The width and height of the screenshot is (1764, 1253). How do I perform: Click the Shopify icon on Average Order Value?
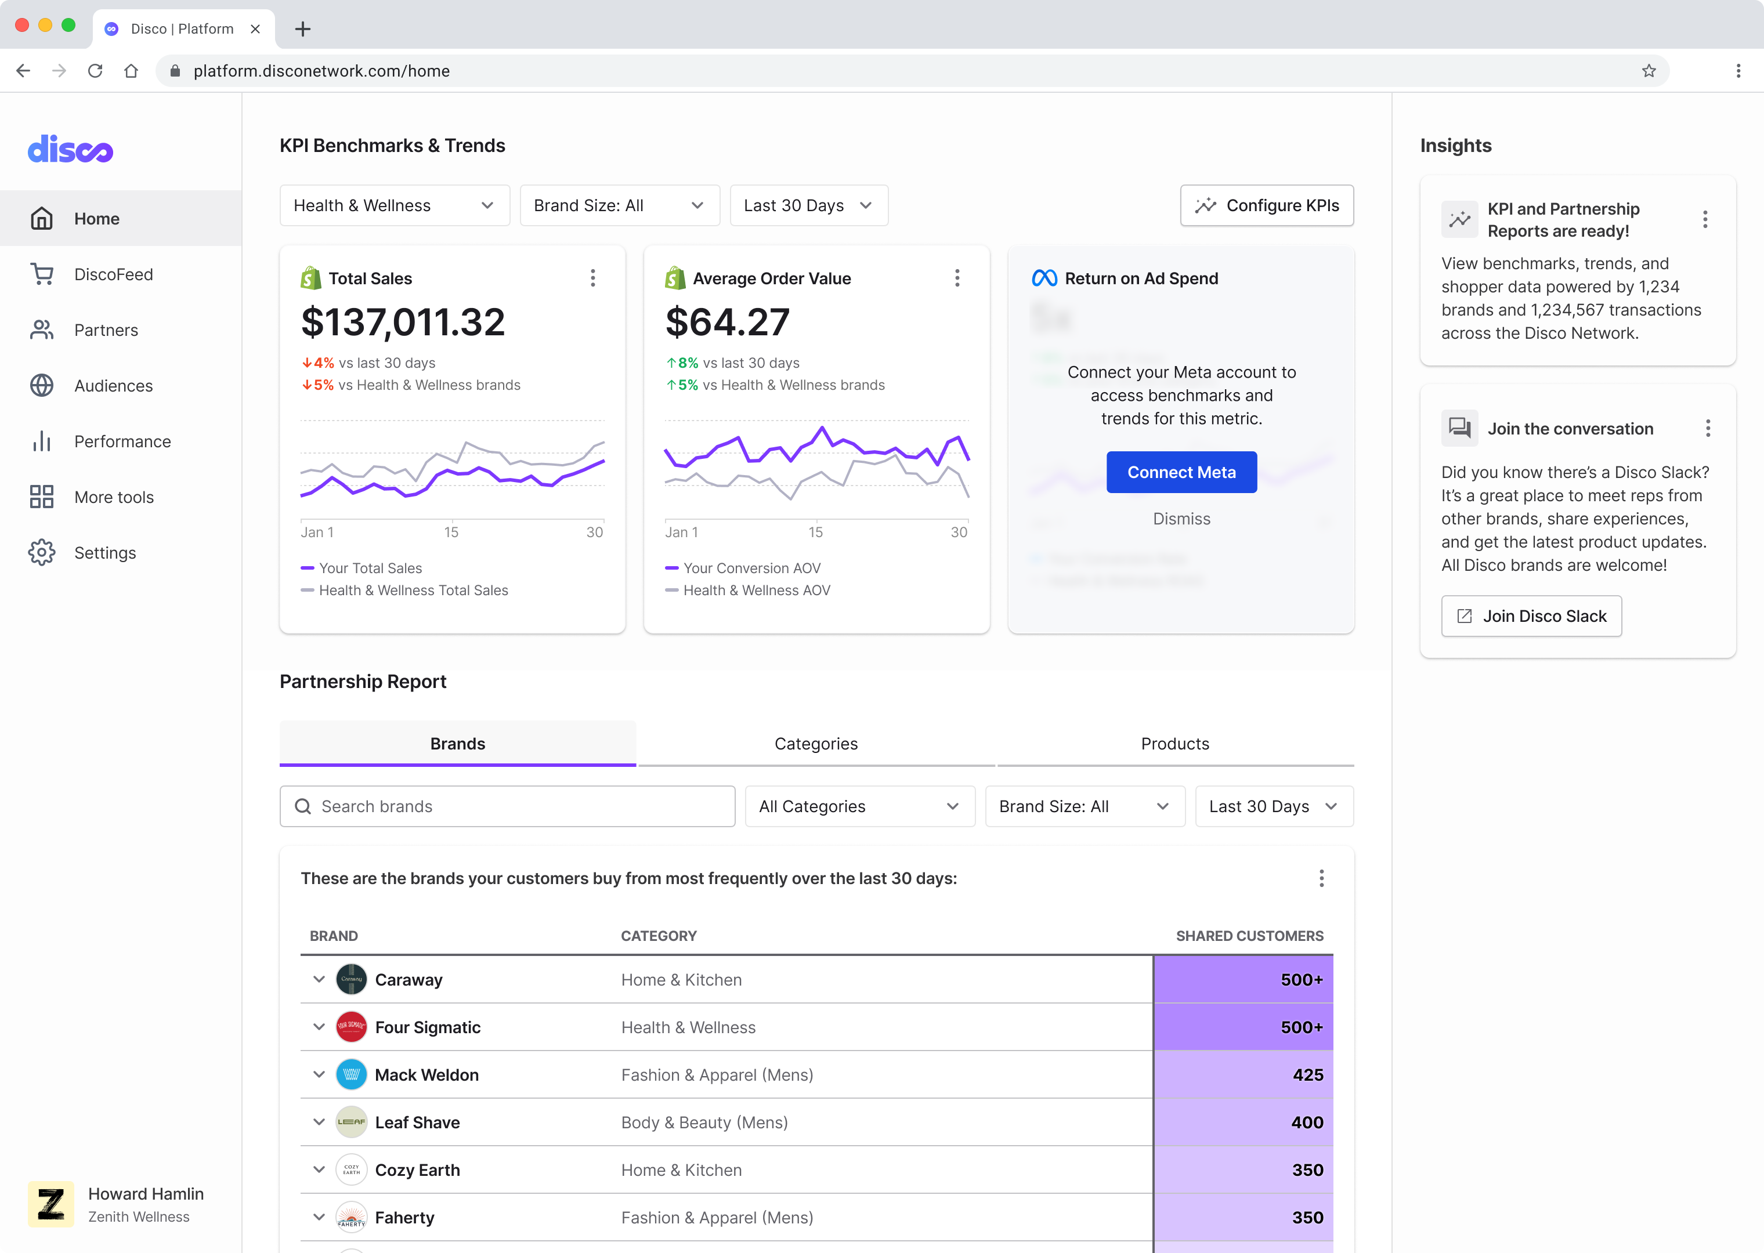(x=675, y=278)
